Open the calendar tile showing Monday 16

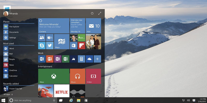(77, 26)
